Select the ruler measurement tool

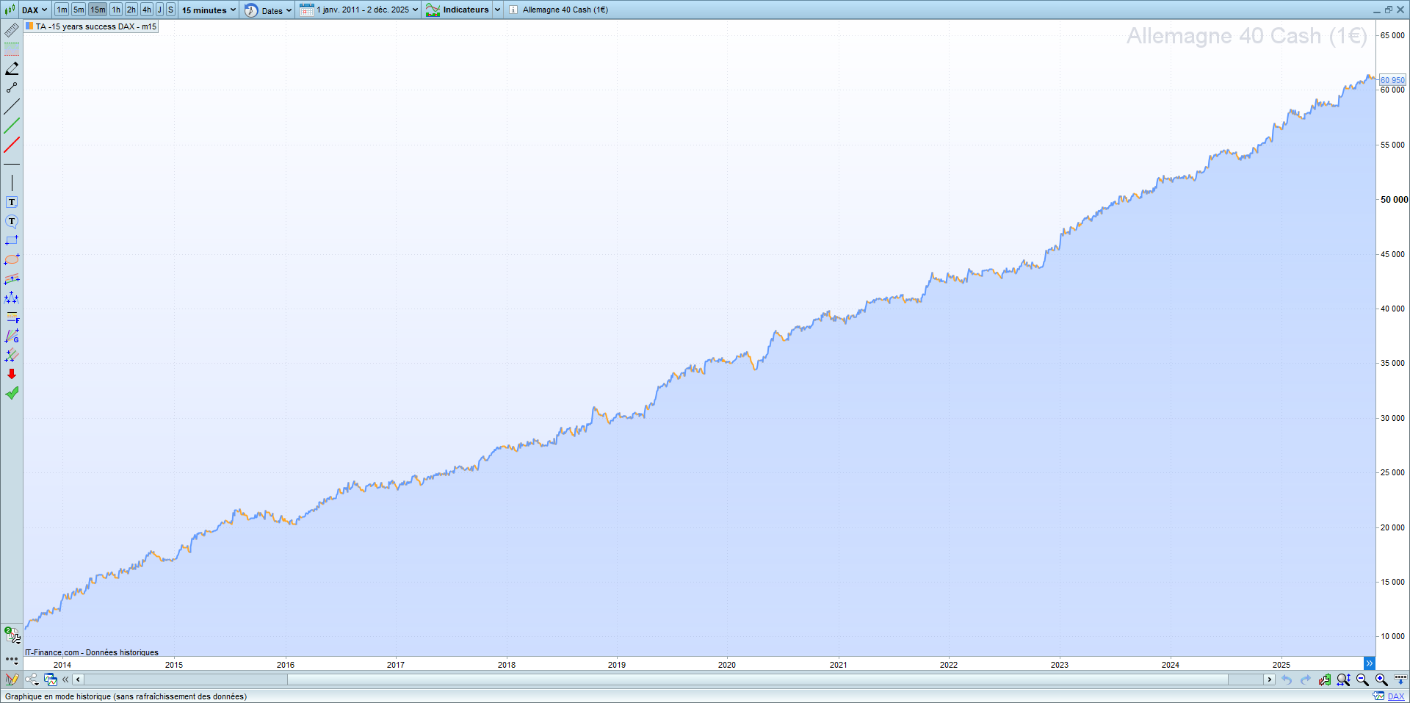[12, 30]
